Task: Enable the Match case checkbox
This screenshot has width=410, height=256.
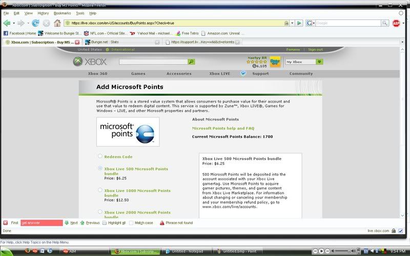Action: (131, 223)
